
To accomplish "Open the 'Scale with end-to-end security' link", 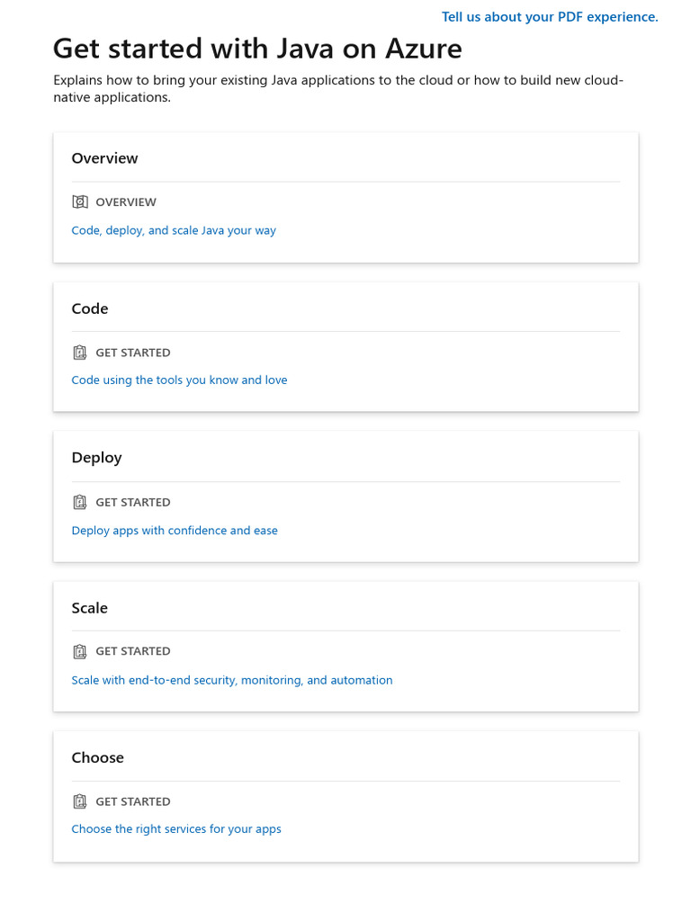I will tap(232, 681).
